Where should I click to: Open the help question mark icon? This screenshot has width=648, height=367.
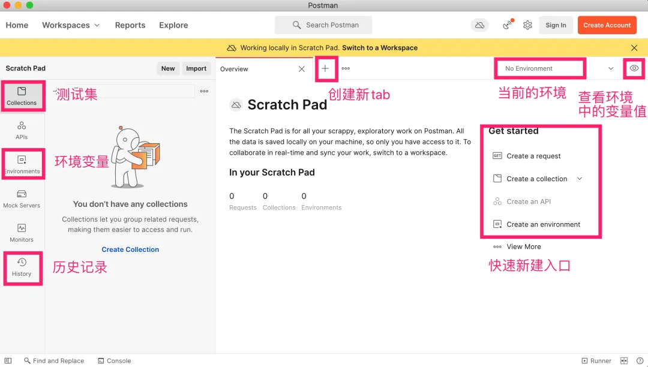pyautogui.click(x=640, y=360)
